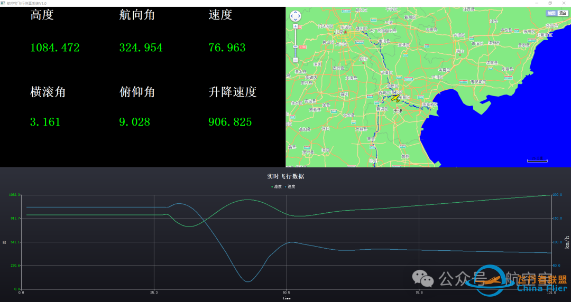The height and width of the screenshot is (302, 571).
Task: Click the 25.3 tick on the time axis
Action: click(154, 292)
